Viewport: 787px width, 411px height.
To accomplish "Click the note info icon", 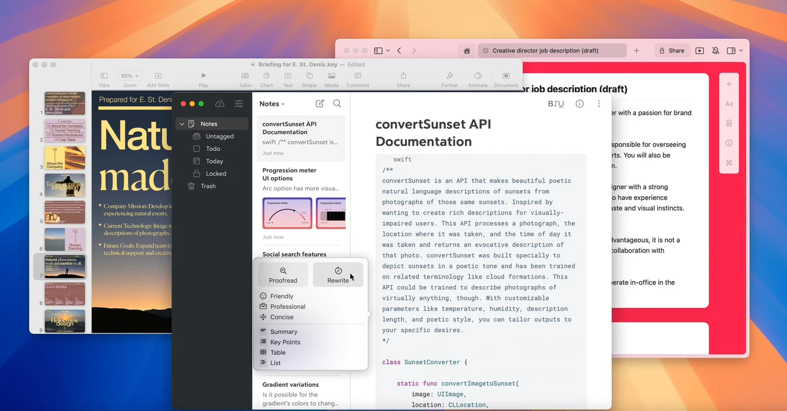I will click(x=579, y=103).
